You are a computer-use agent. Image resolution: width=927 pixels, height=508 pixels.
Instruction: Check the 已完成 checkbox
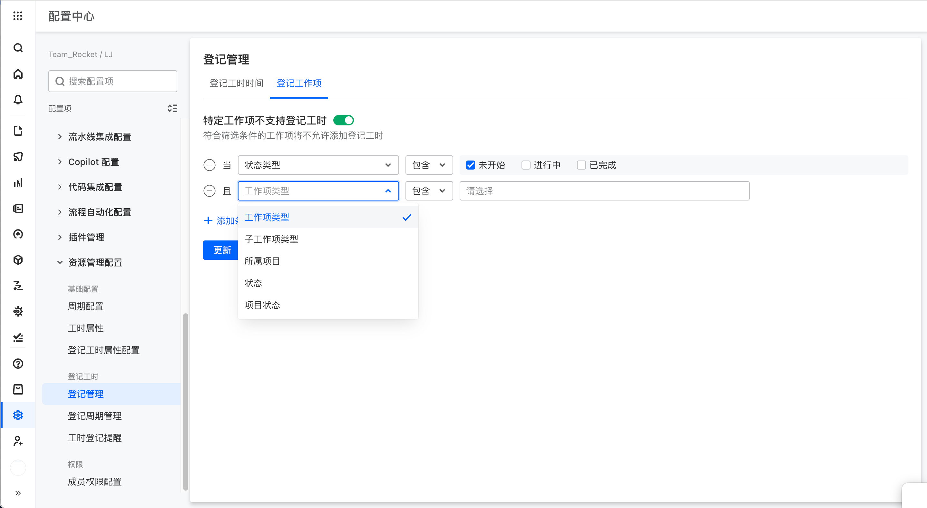[x=581, y=165]
